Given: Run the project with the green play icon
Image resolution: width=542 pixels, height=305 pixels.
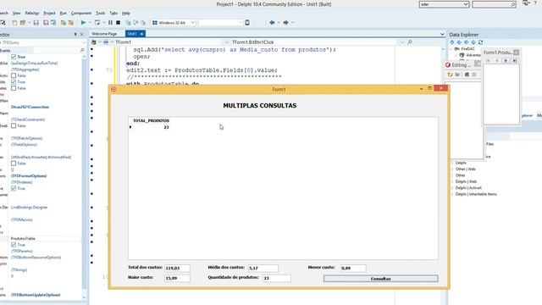Looking at the screenshot, I should (x=83, y=23).
